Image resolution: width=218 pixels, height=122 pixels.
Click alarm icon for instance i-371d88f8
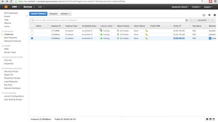146,31
